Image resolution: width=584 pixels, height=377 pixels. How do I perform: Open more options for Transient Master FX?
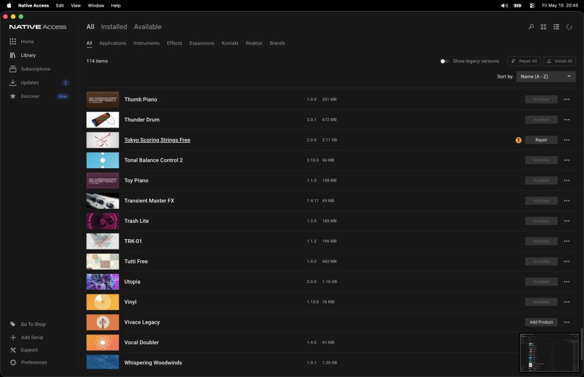pos(566,201)
